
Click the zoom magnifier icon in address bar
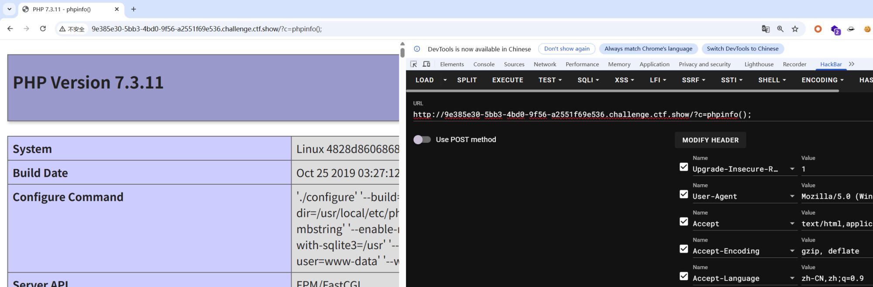tap(780, 29)
